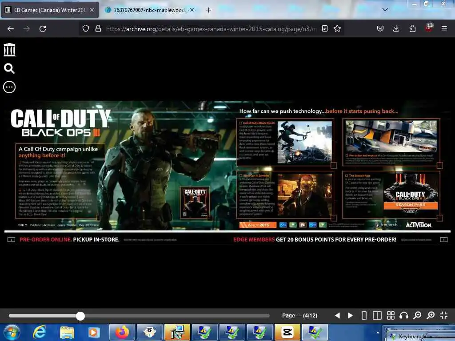Click the Page — (4/12) indicator
Image resolution: width=455 pixels, height=341 pixels.
click(x=299, y=316)
